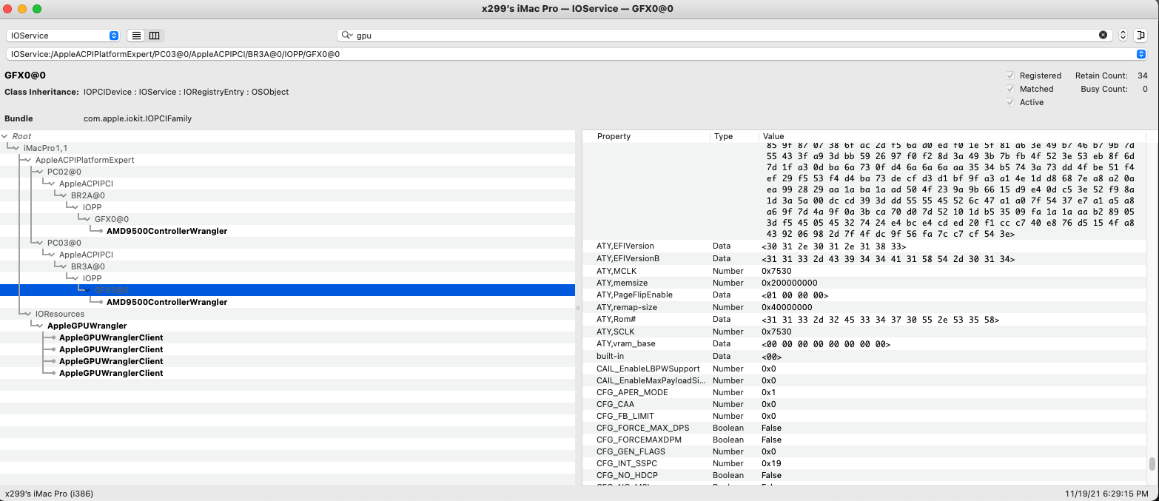Collapse the AppleACPIPlatformExpert node
The height and width of the screenshot is (501, 1159).
click(30, 161)
